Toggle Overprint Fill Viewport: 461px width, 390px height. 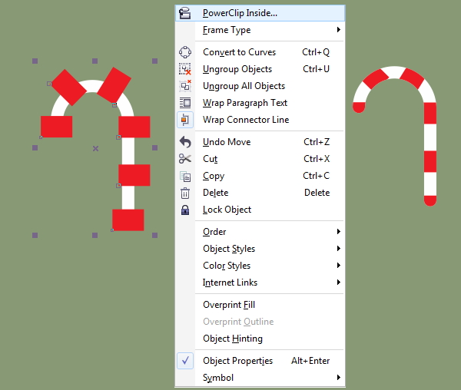[260, 305]
